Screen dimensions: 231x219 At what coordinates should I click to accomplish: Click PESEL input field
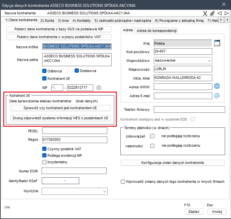[75, 131]
